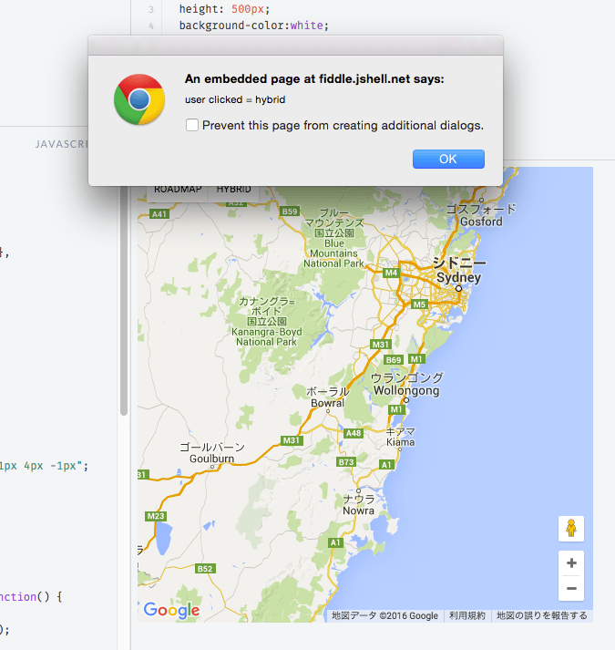Open the map terms link 利用規約
This screenshot has height=650, width=615.
[x=467, y=615]
